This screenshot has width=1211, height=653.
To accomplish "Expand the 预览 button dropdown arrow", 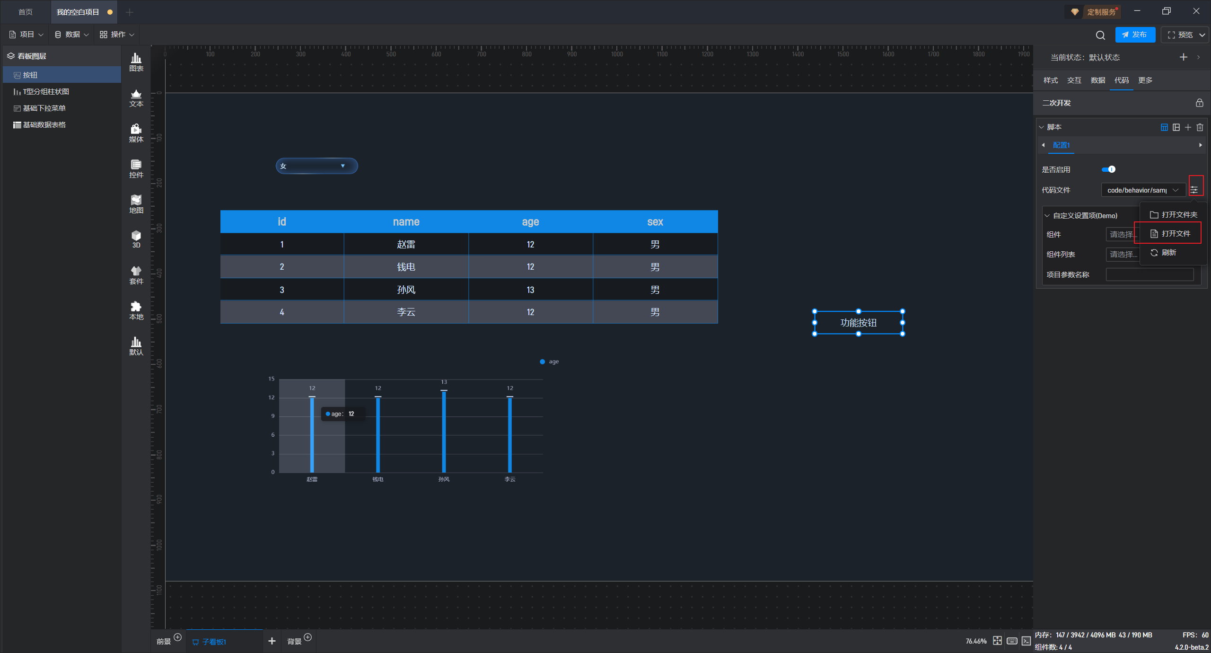I will pyautogui.click(x=1202, y=35).
